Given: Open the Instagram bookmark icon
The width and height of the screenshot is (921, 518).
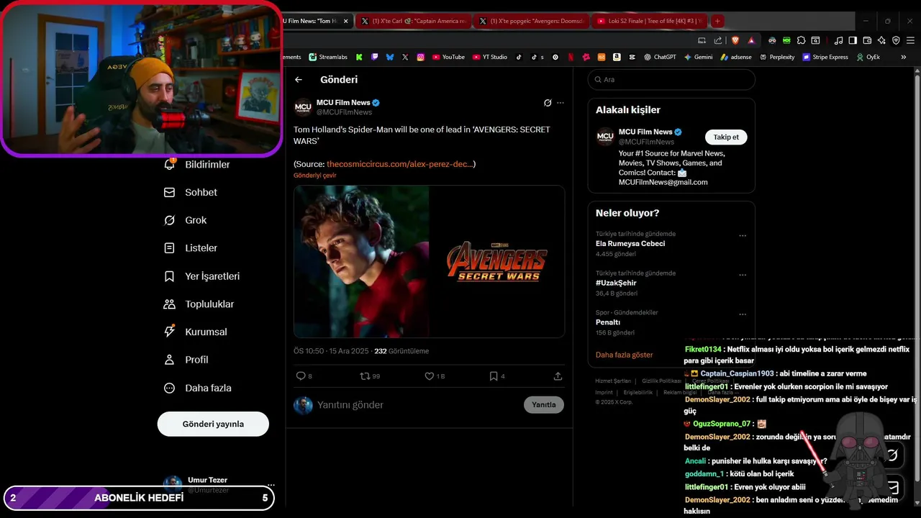Looking at the screenshot, I should pos(421,57).
